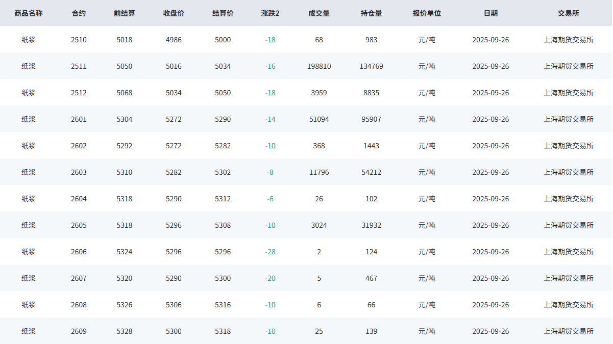Image resolution: width=613 pixels, height=344 pixels.
Task: Click open interest value 95907
Action: pos(371,119)
